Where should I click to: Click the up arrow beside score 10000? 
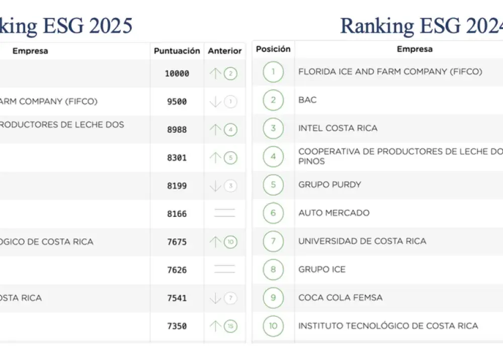[x=215, y=73]
